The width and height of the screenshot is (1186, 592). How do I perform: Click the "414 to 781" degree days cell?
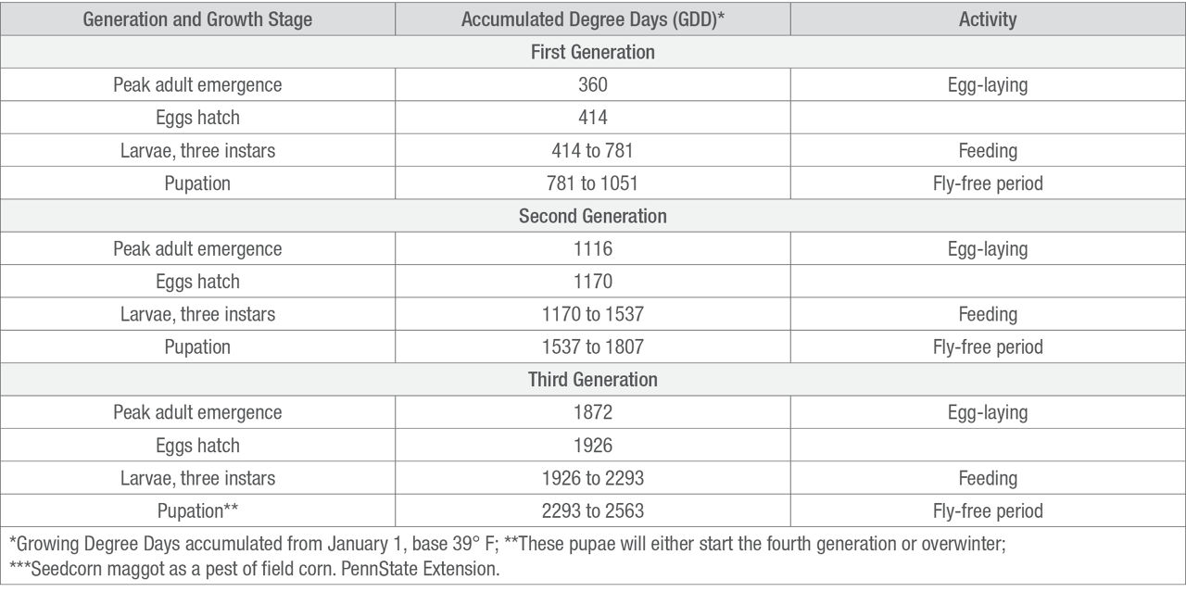(x=592, y=151)
